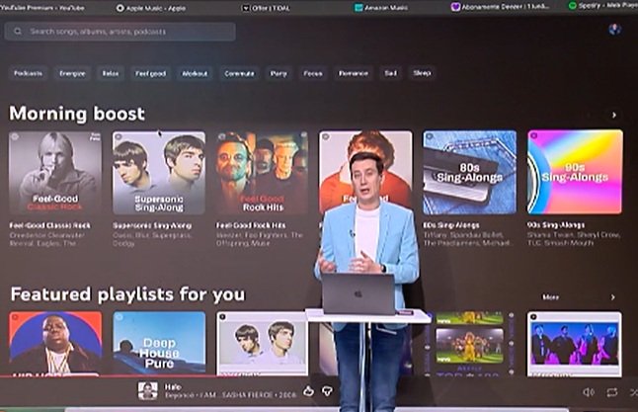Focus the search songs, albums, artists field
This screenshot has height=412, width=638.
coord(120,32)
